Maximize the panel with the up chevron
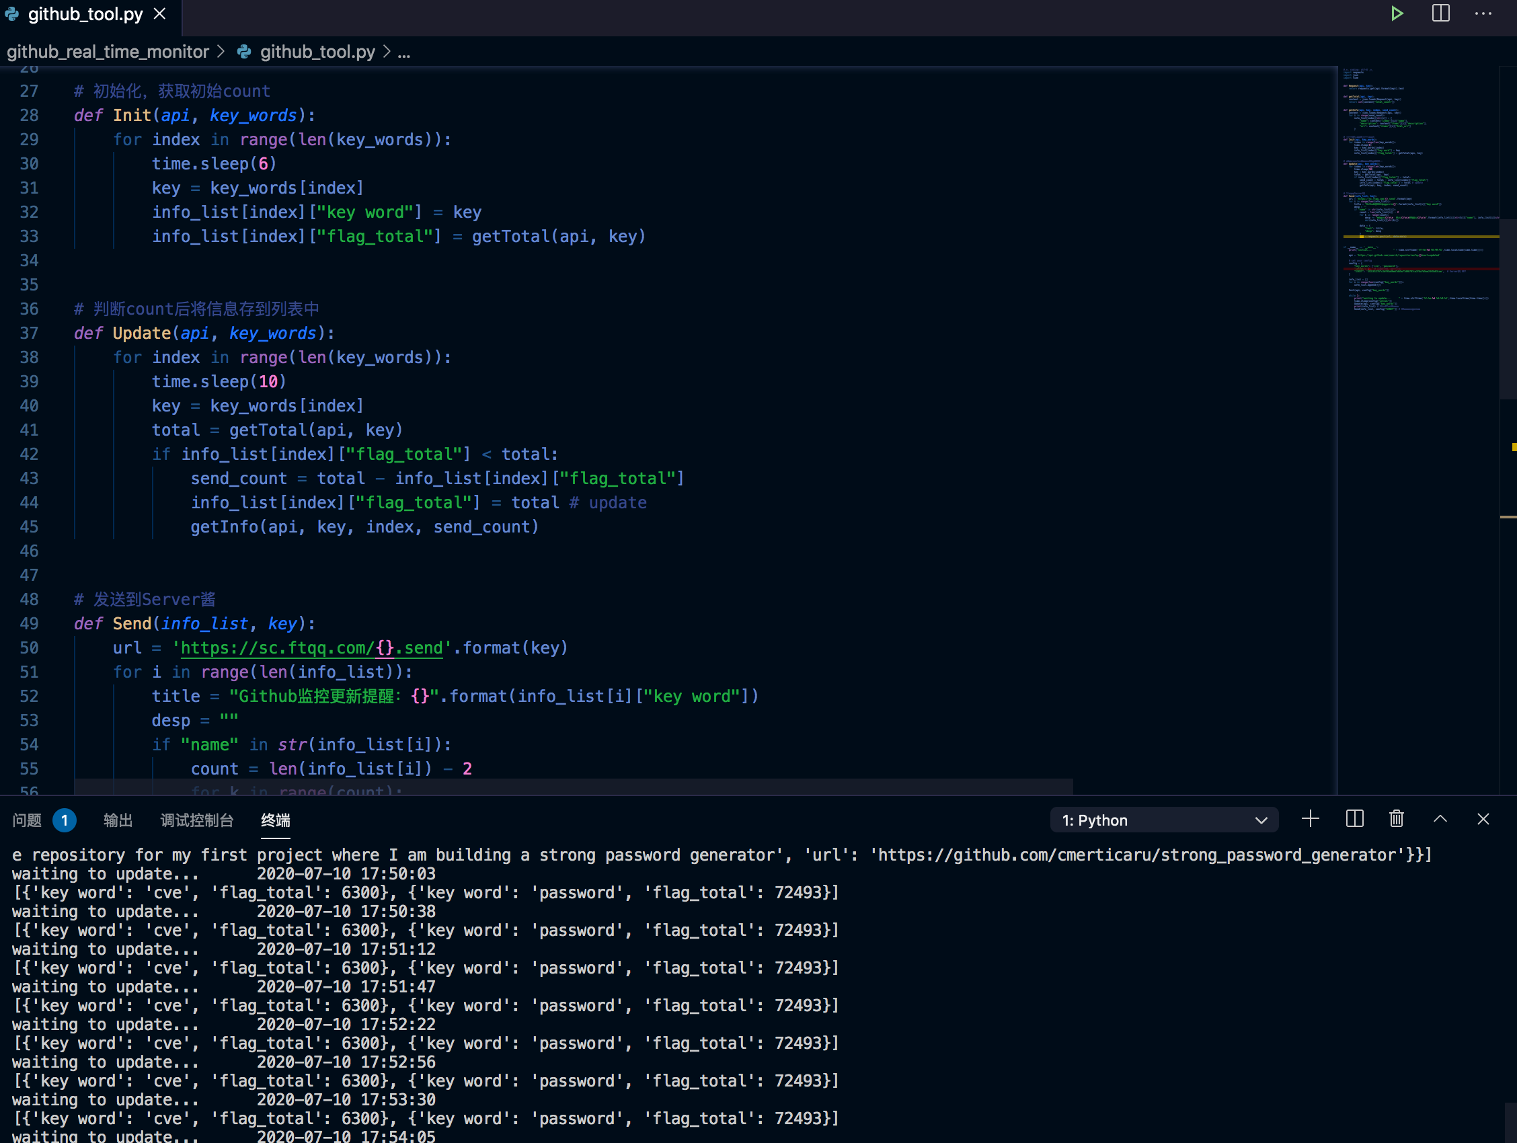 pos(1440,820)
